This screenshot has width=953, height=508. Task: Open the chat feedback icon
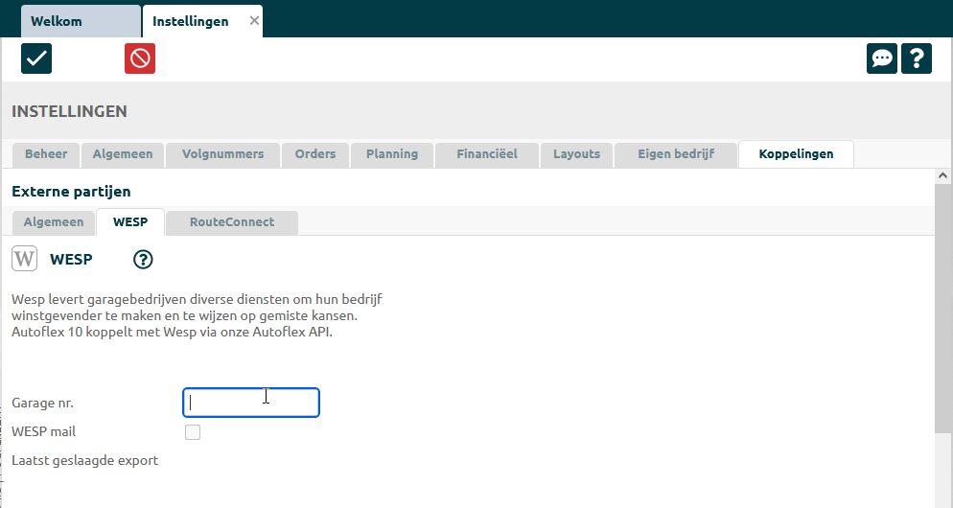point(882,58)
